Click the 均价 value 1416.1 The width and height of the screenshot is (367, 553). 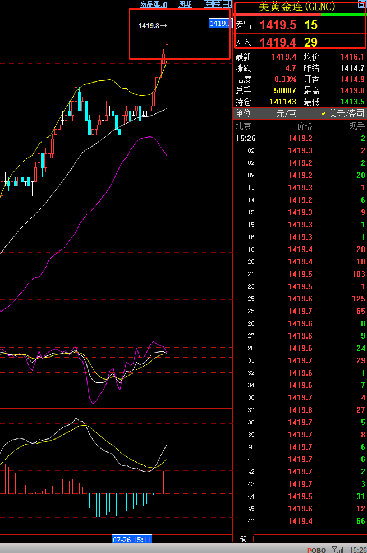coord(352,57)
